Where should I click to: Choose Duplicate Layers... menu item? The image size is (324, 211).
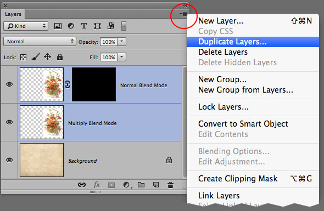[x=253, y=42]
